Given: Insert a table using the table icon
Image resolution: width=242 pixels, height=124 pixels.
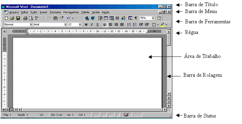Looking at the screenshot, I should pos(106,18).
